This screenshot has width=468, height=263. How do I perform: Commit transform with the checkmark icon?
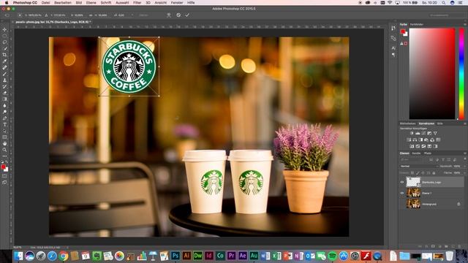coord(187,15)
